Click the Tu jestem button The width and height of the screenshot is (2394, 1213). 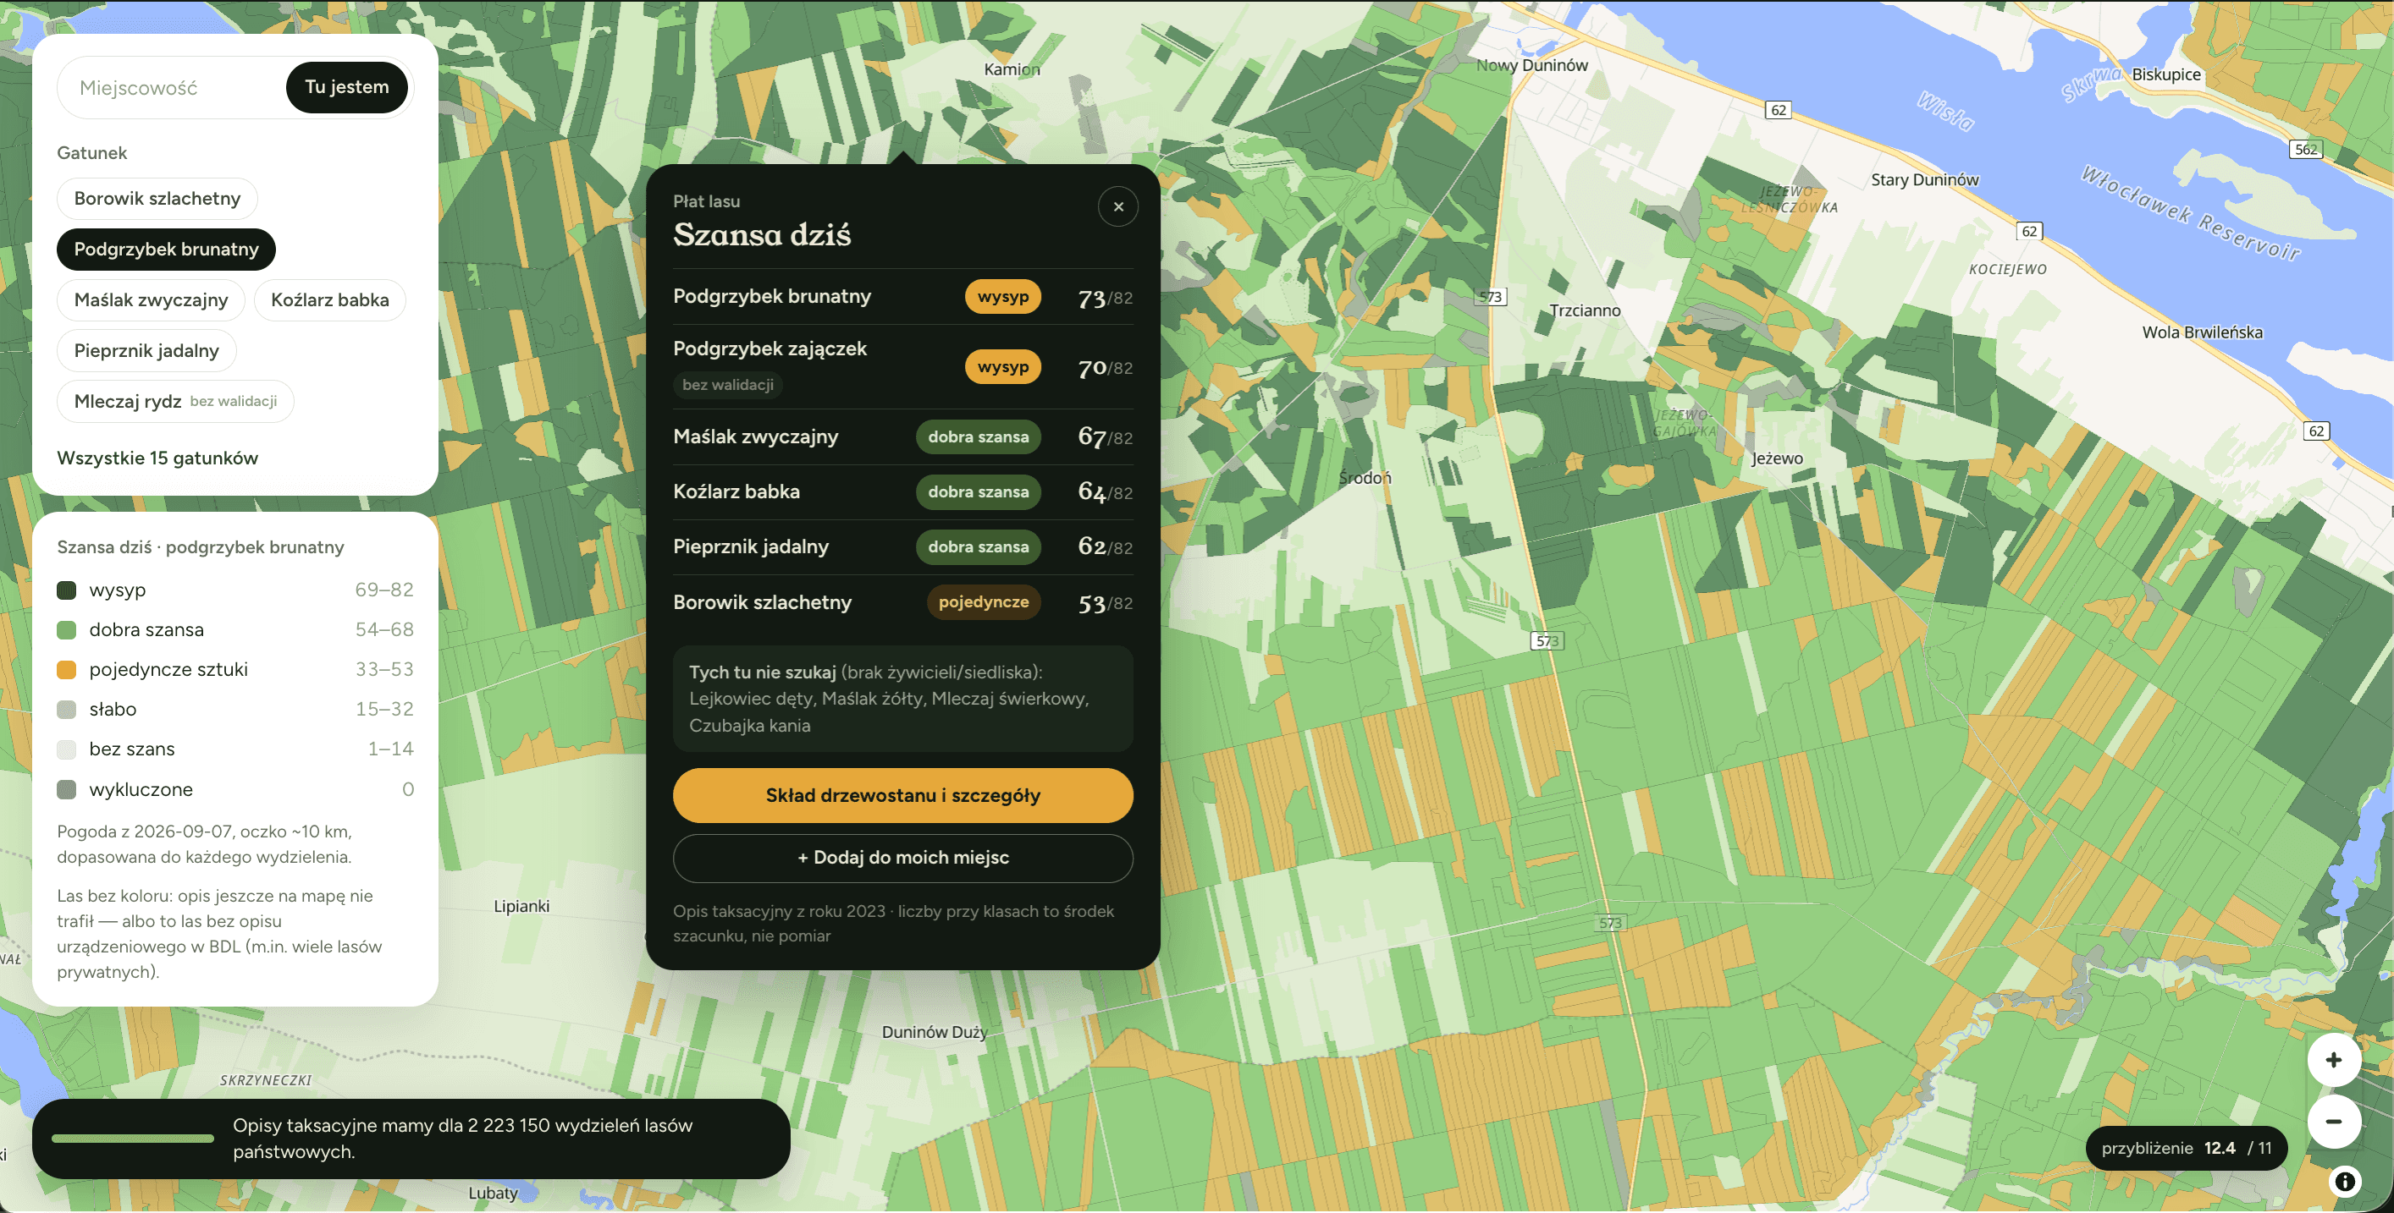[x=346, y=87]
